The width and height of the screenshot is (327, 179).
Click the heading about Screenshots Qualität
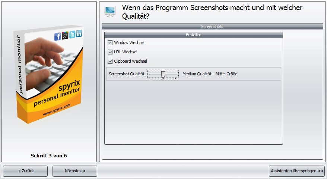212,12
